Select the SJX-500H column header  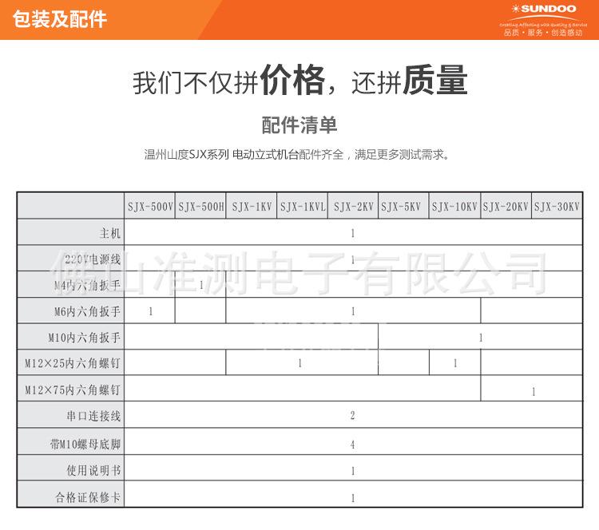click(x=200, y=206)
